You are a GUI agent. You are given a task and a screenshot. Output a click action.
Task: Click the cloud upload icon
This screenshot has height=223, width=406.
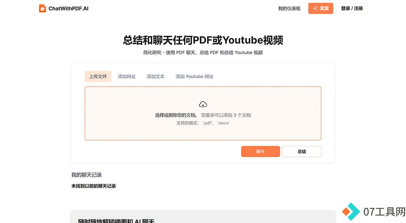[203, 105]
